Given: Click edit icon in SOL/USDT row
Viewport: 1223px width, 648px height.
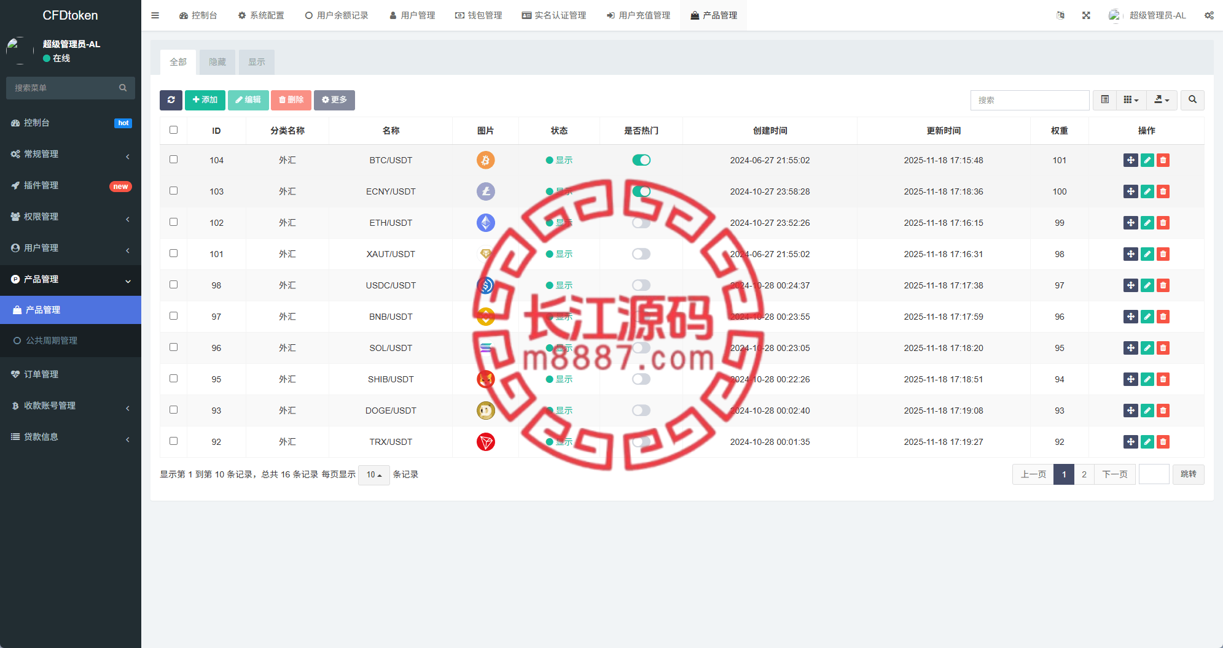Looking at the screenshot, I should pyautogui.click(x=1147, y=348).
